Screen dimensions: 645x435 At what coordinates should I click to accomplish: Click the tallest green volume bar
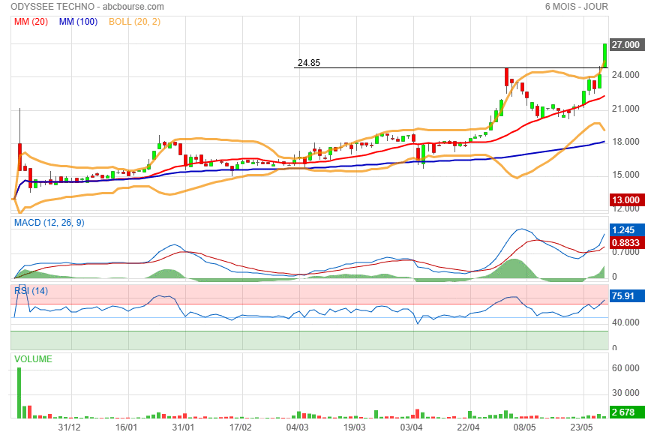(19, 393)
